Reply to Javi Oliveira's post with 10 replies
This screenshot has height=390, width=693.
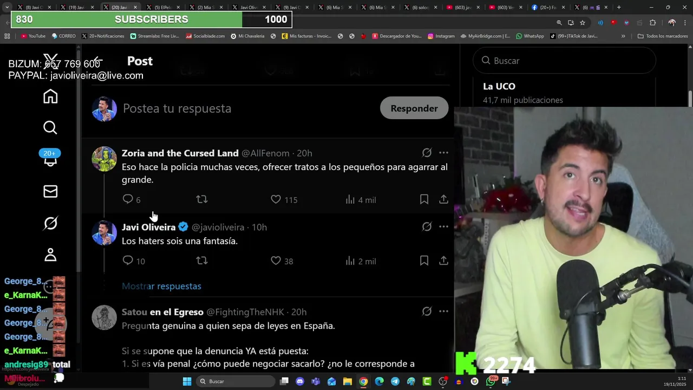coord(133,261)
